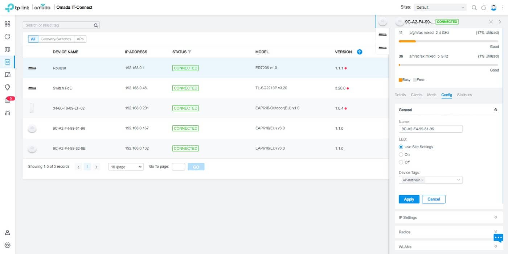The width and height of the screenshot is (508, 254).
Task: Open the Logs icon with red badge
Action: (8, 100)
